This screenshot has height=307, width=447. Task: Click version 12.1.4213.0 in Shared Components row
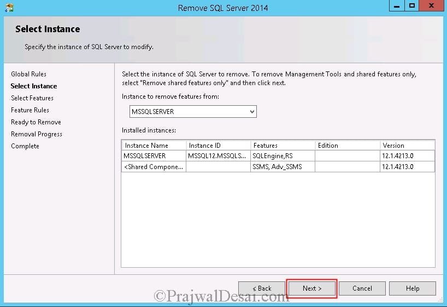[407, 167]
